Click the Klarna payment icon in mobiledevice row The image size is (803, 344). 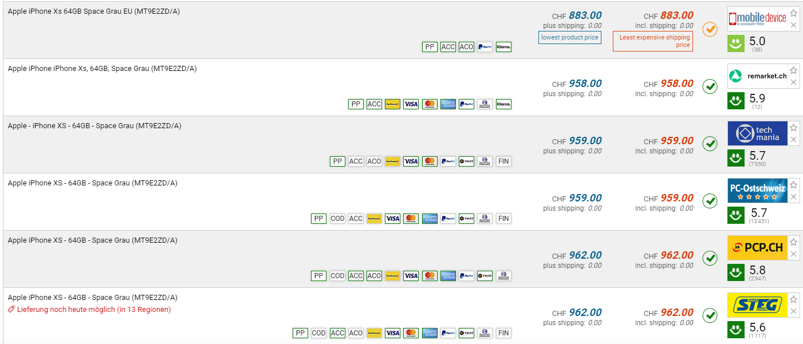point(503,47)
